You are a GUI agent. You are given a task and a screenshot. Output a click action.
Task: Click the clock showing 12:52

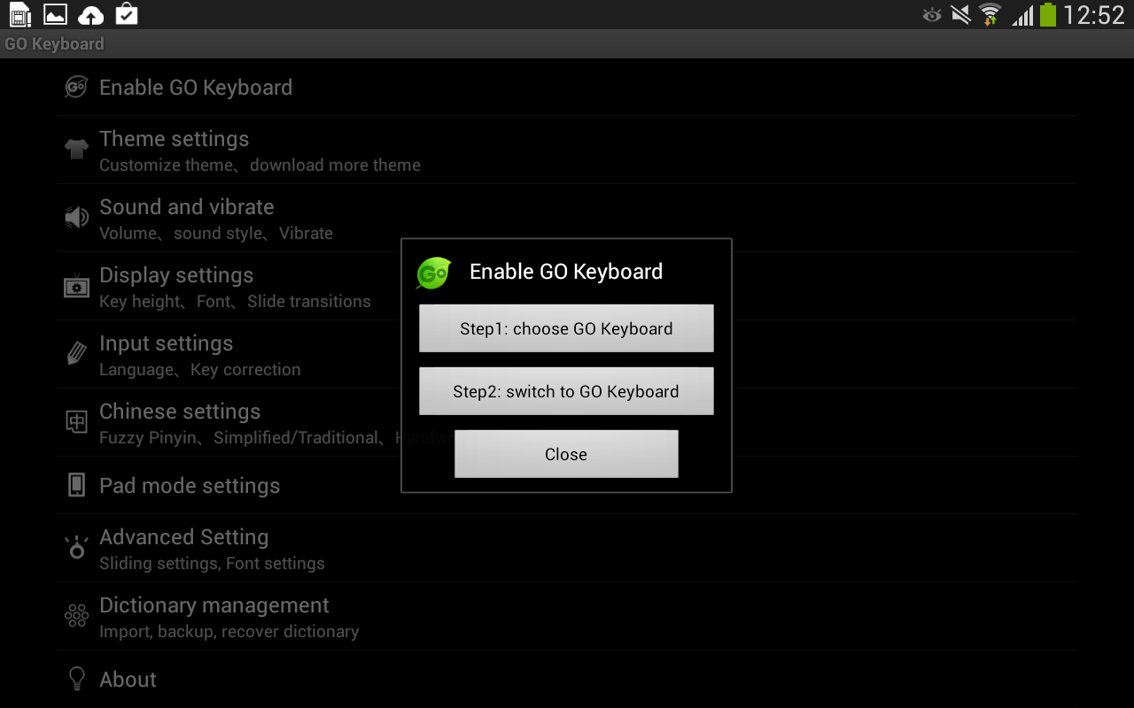(x=1094, y=14)
